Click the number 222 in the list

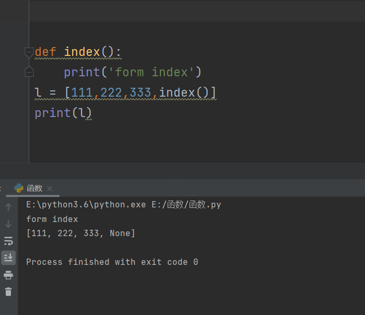[111, 92]
